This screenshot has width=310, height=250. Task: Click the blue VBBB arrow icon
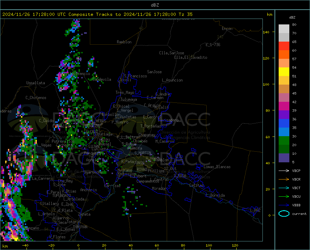tap(284, 205)
